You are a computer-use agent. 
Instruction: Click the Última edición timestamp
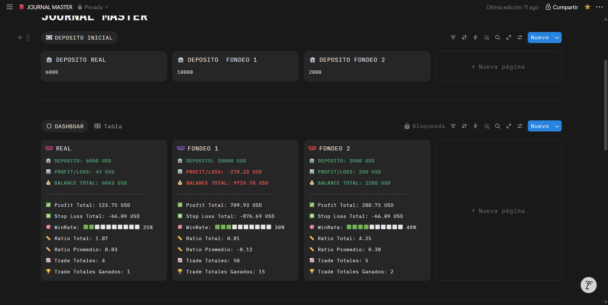(512, 7)
